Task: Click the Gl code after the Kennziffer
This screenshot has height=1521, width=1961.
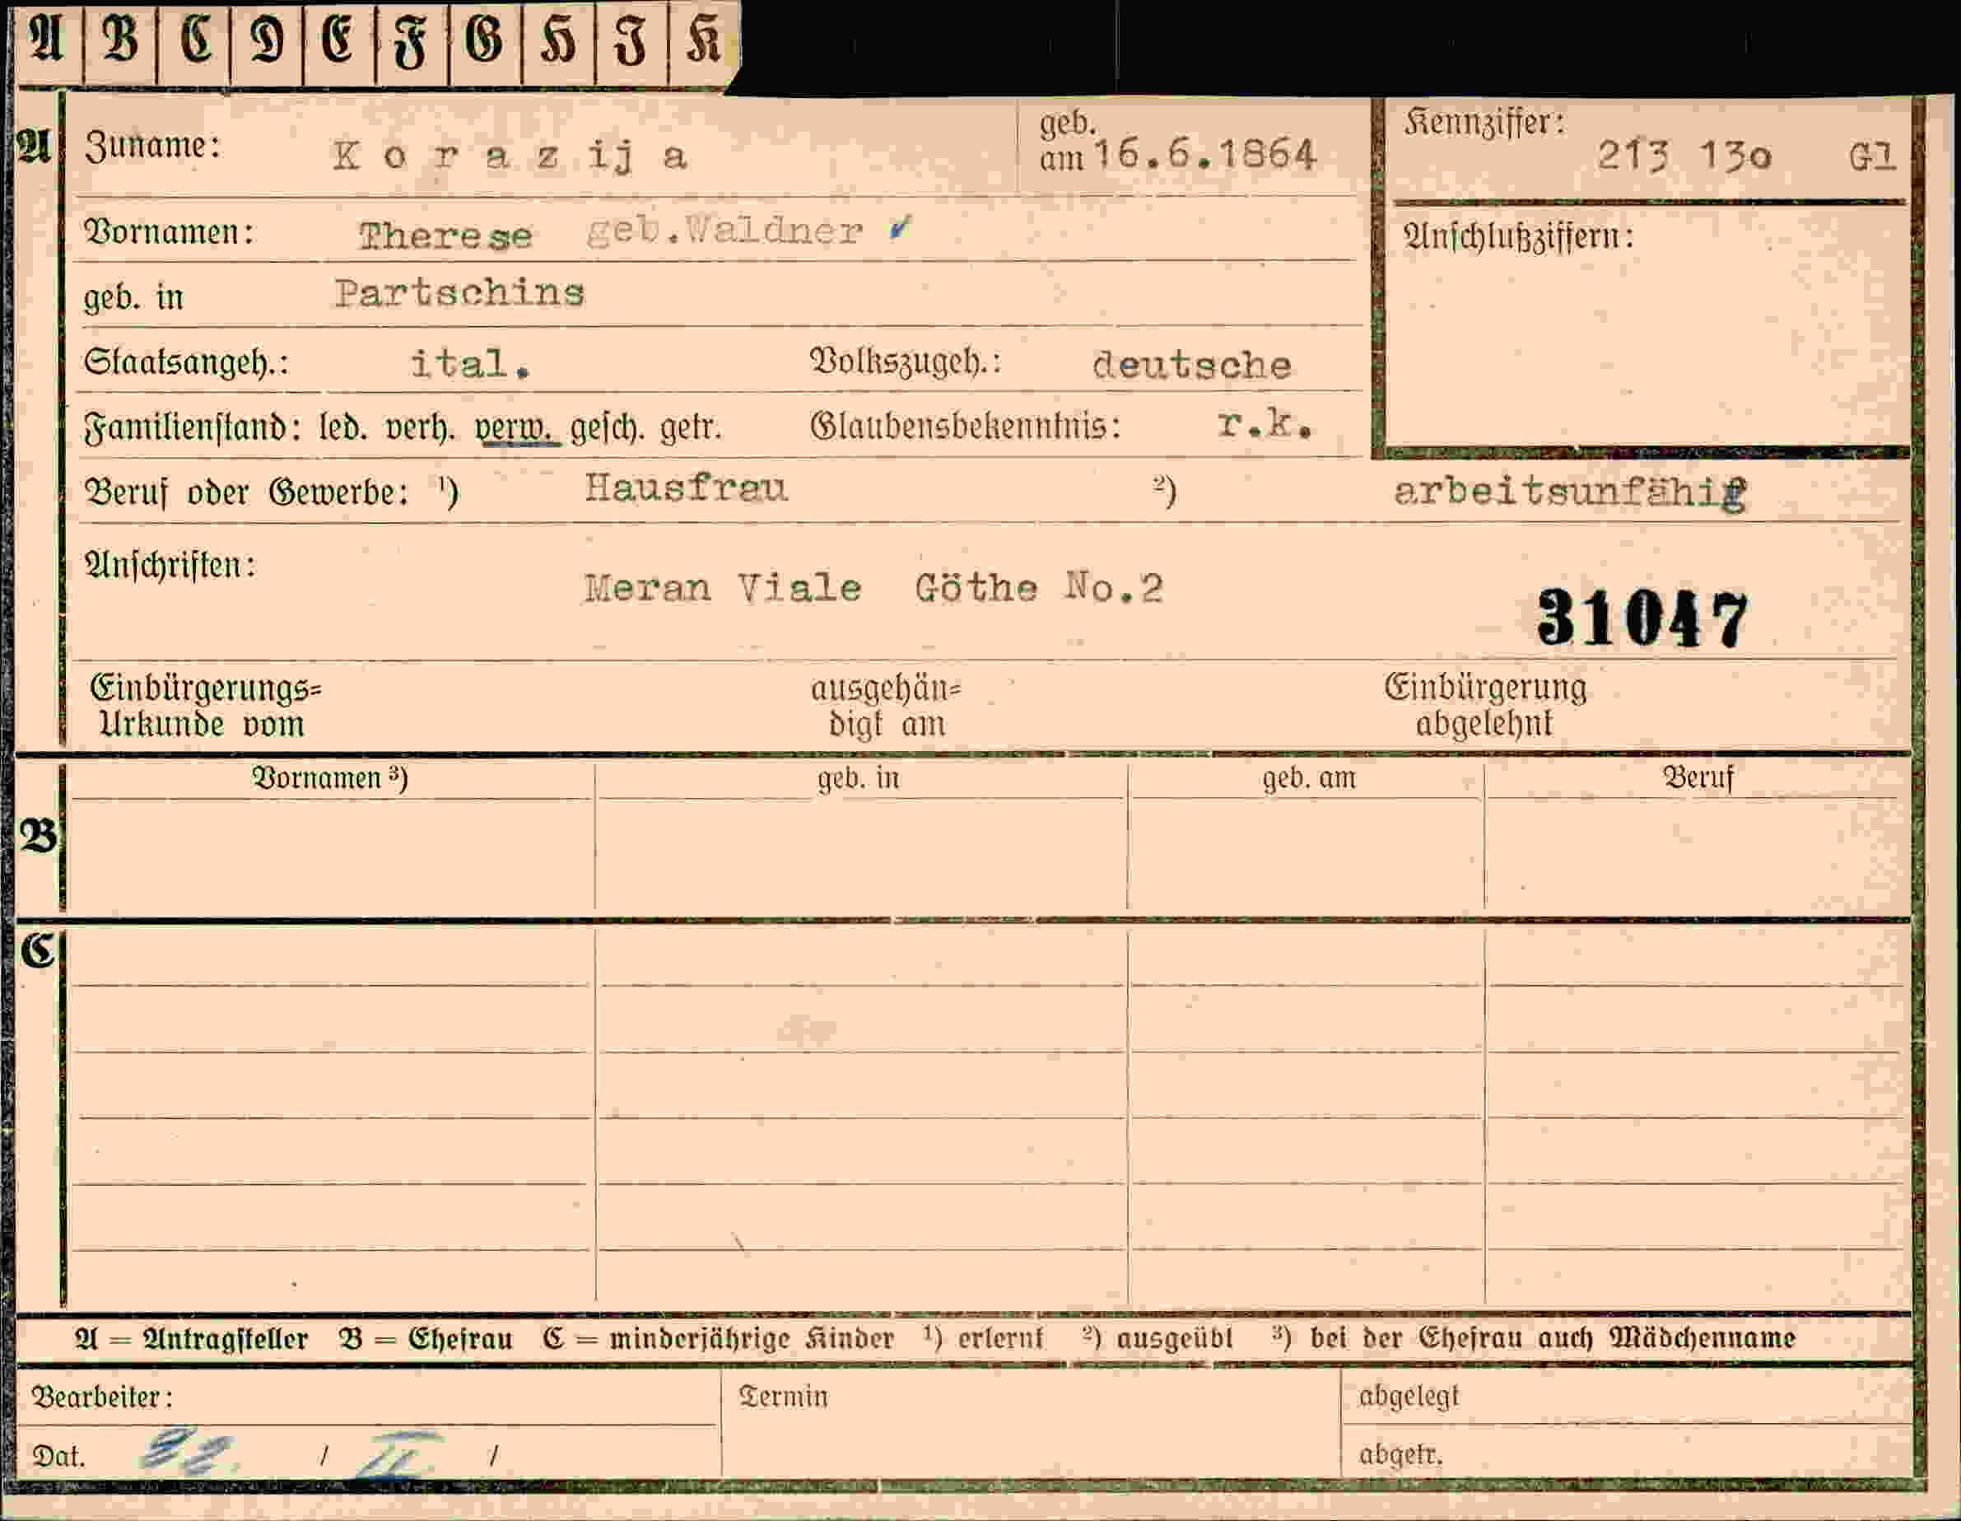Action: point(1872,157)
